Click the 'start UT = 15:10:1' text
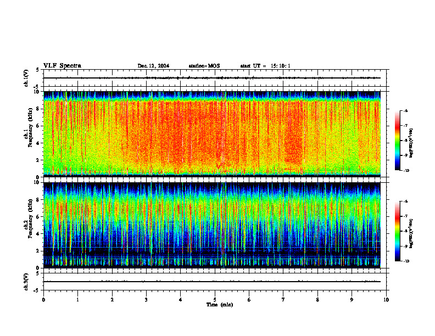The height and width of the screenshot is (336, 435). (265, 66)
